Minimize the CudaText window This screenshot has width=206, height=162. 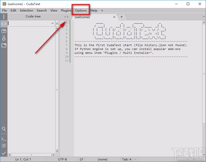176,4
